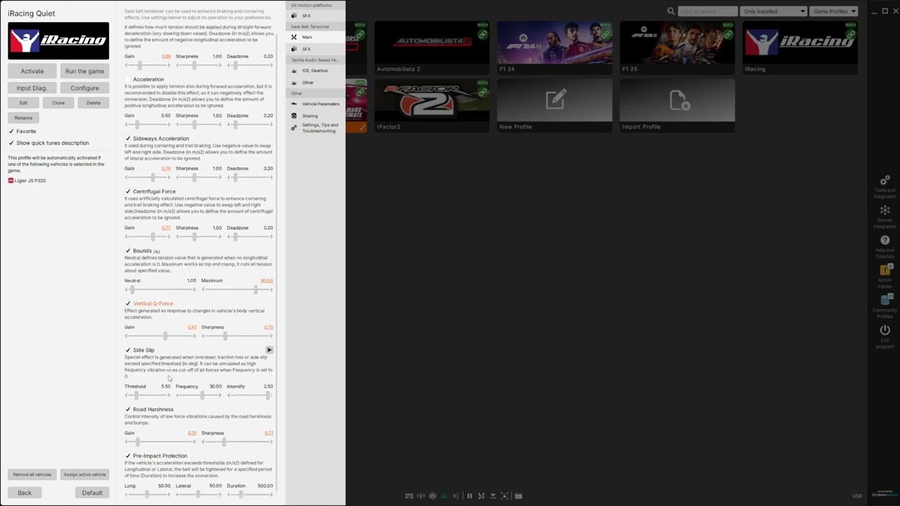Open Community Profiles database icon

885,300
